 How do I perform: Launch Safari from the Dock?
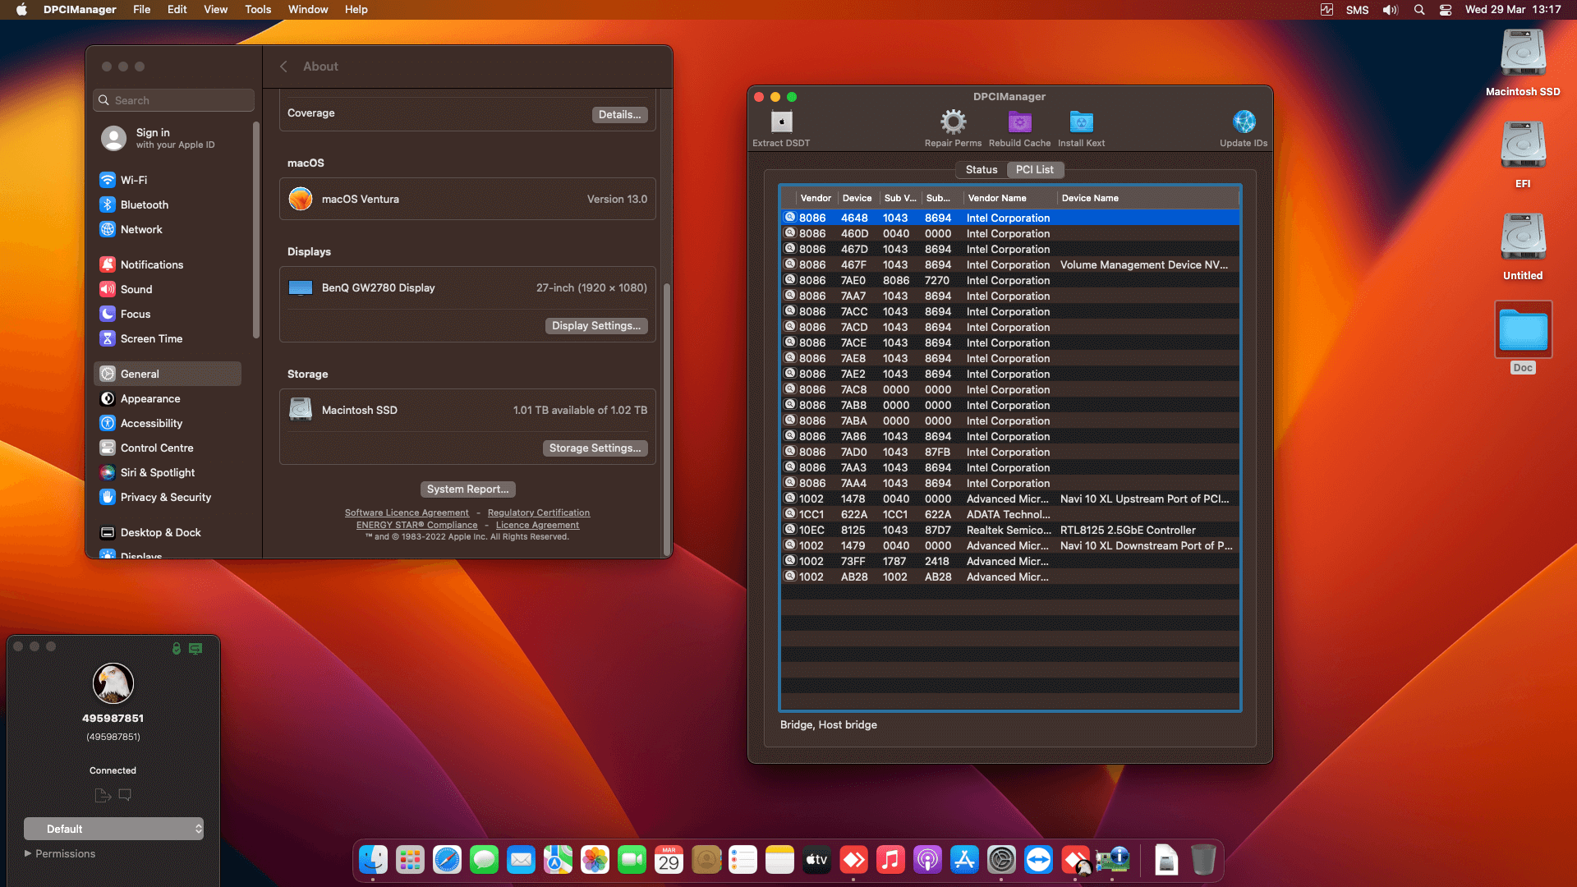(x=447, y=860)
